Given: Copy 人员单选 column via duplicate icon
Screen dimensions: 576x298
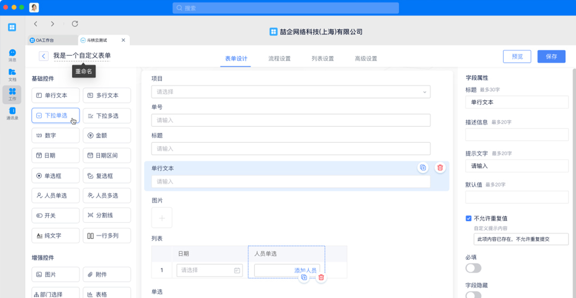Looking at the screenshot, I should pyautogui.click(x=304, y=277).
